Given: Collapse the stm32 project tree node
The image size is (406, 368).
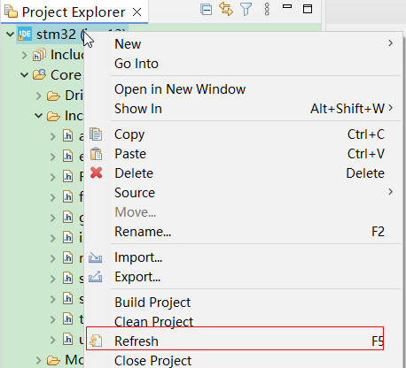Looking at the screenshot, I should (10, 34).
